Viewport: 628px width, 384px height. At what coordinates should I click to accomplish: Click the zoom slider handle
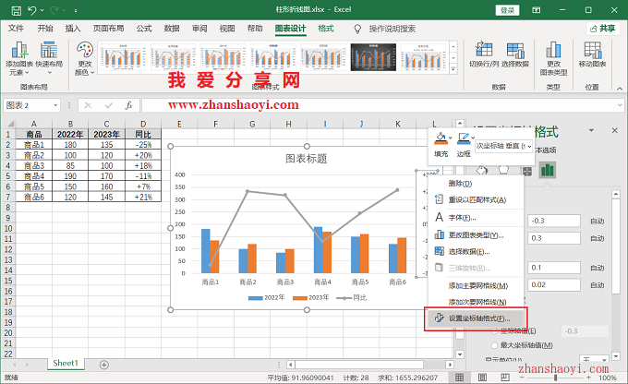[x=555, y=378]
